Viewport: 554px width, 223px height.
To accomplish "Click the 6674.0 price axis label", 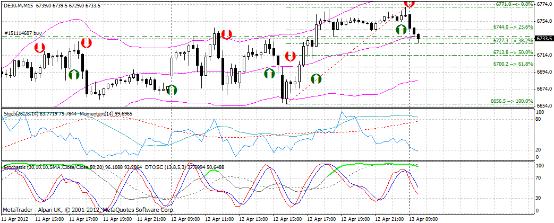I will [544, 89].
